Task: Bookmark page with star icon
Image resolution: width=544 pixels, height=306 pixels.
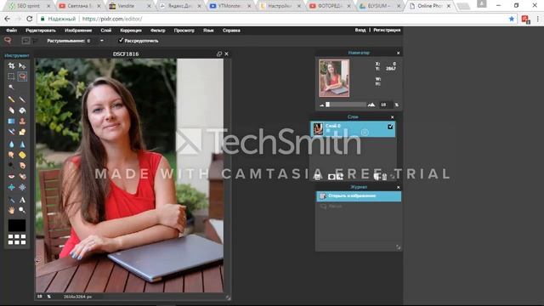Action: 512,19
